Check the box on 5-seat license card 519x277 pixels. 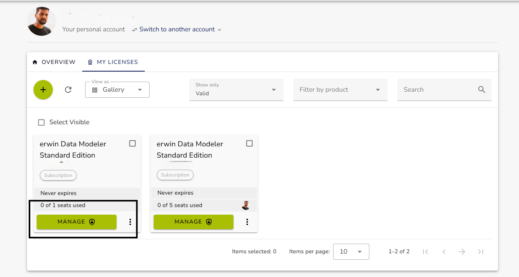point(249,144)
